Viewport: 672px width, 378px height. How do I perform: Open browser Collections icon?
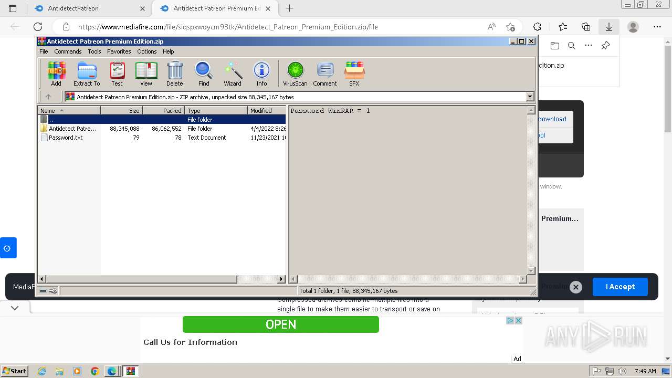(x=586, y=27)
